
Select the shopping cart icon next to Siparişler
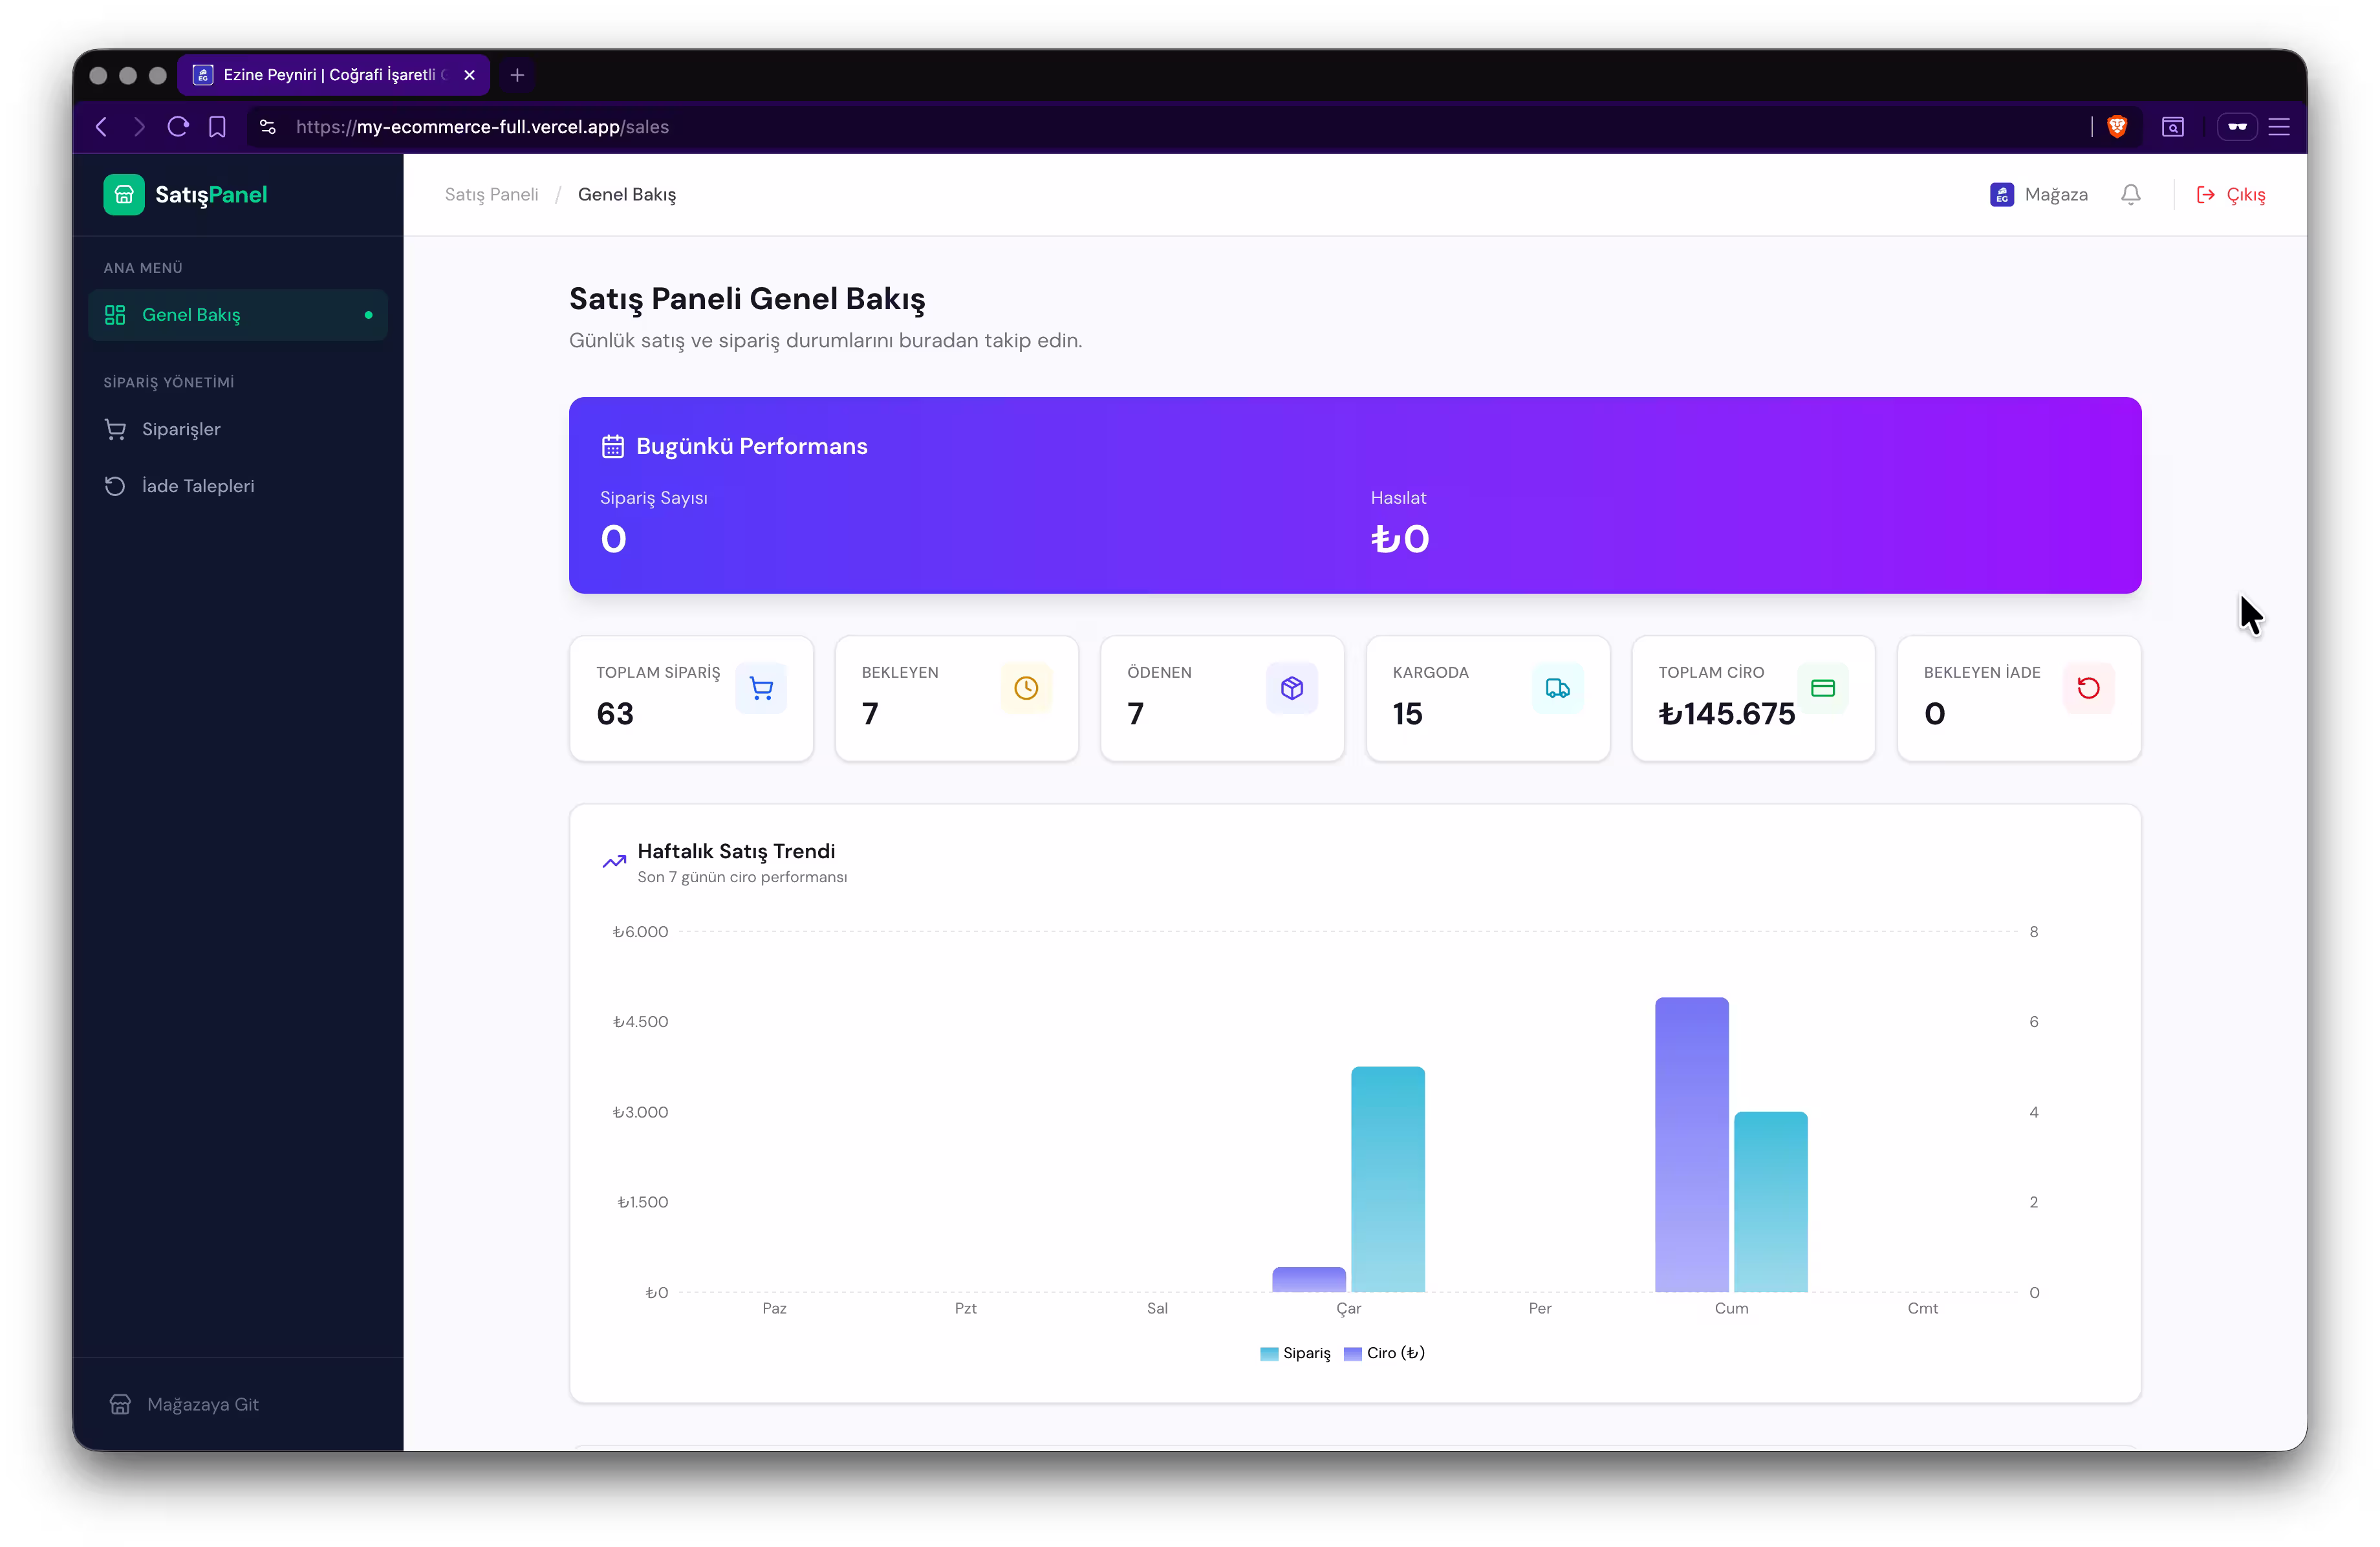(115, 429)
